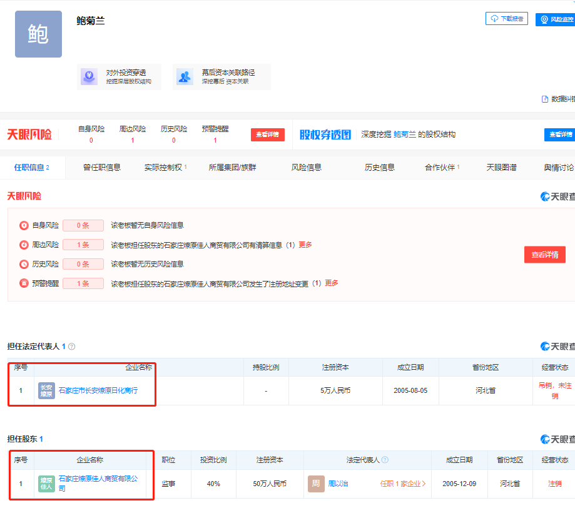Open 石家庄燎原佳人商贸有限公司 company link
The width and height of the screenshot is (575, 513).
tap(98, 483)
